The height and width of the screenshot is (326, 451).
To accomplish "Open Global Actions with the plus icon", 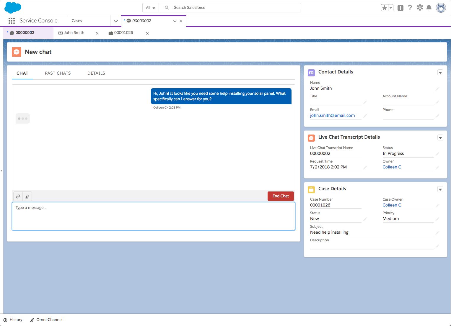I will coord(400,8).
